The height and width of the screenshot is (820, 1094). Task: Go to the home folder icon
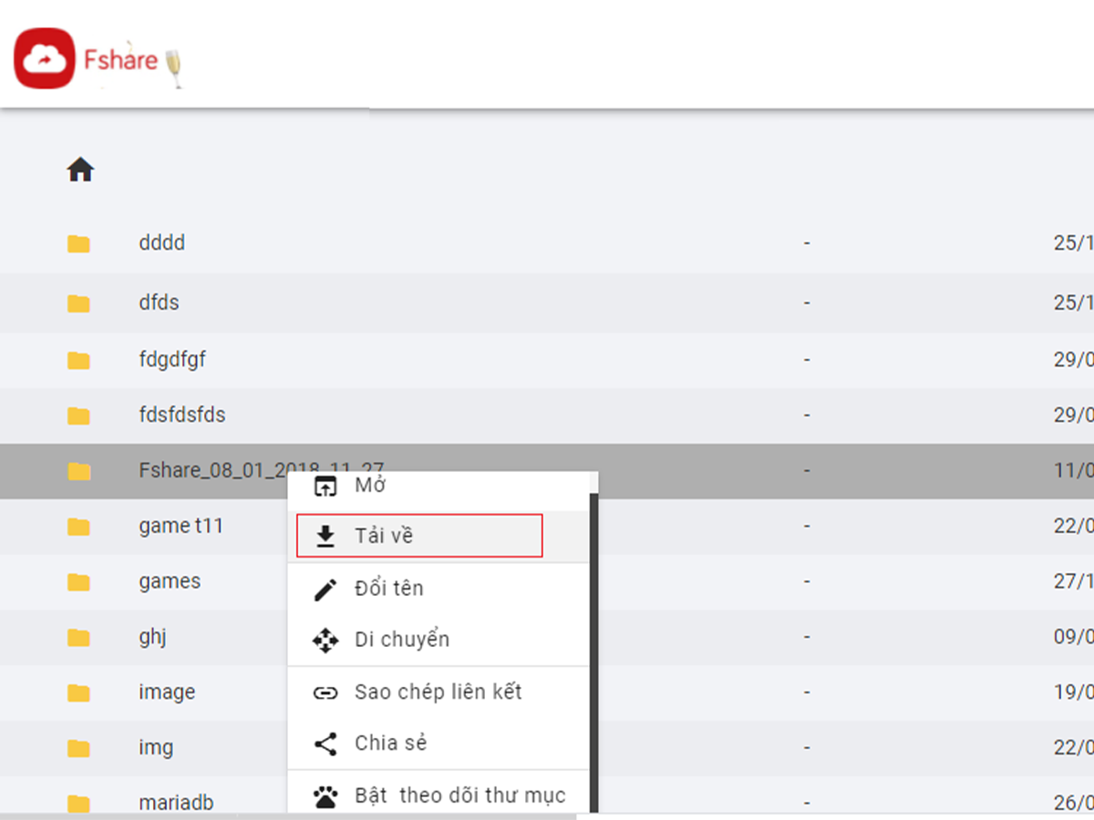pyautogui.click(x=80, y=169)
